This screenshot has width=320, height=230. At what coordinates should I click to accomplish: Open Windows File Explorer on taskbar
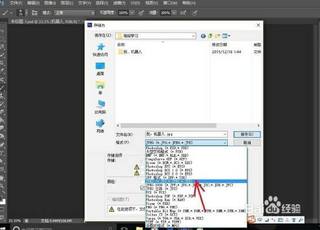coord(139,228)
